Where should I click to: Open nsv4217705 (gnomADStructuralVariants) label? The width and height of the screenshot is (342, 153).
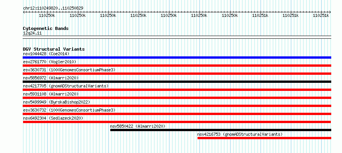point(66,86)
